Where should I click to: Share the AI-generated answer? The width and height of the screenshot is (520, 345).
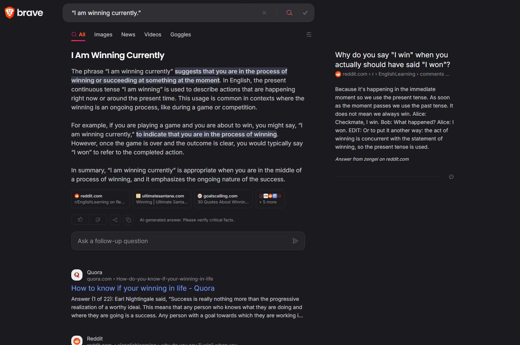click(115, 220)
